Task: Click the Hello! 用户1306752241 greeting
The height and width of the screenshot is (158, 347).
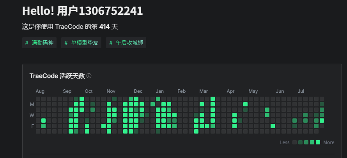Action: pos(82,10)
